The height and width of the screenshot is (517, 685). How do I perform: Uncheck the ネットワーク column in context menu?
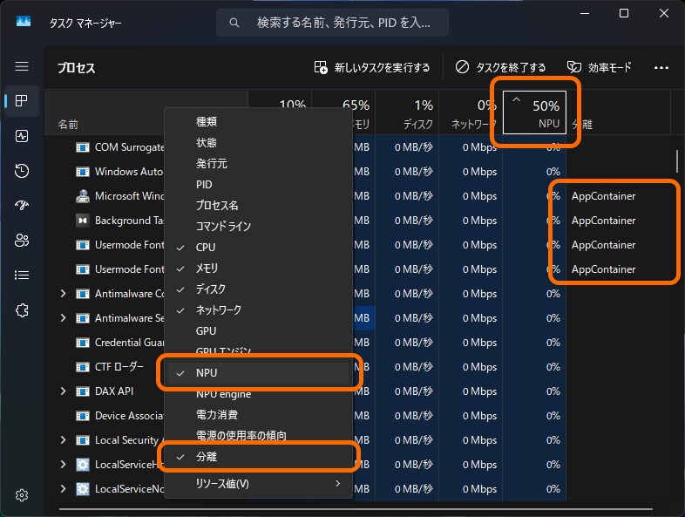pos(258,310)
